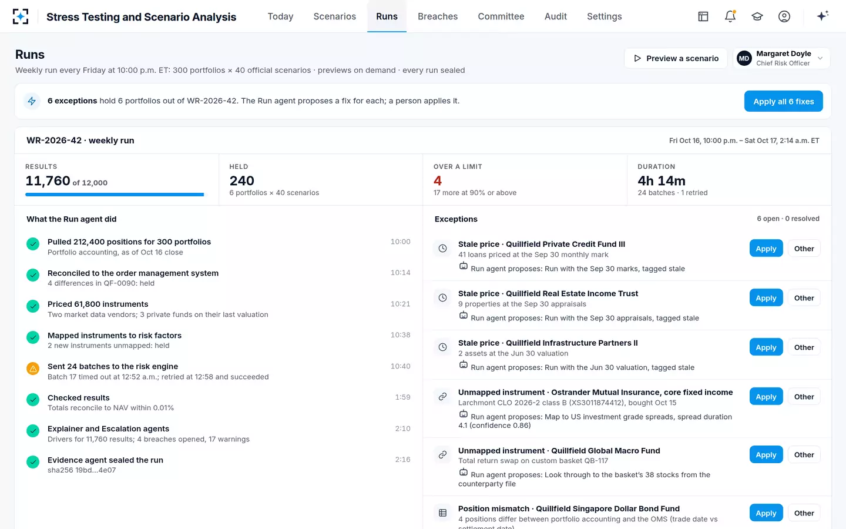This screenshot has width=846, height=529.
Task: Click the '11,760 of 12,000' results value
Action: coord(66,181)
